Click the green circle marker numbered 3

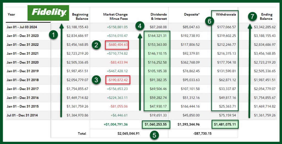tap(96, 80)
